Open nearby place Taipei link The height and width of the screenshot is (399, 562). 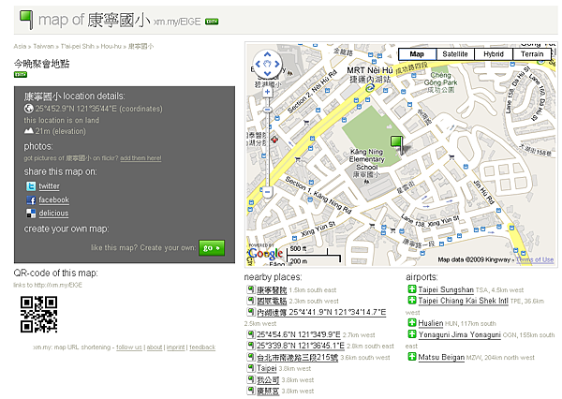pyautogui.click(x=267, y=368)
